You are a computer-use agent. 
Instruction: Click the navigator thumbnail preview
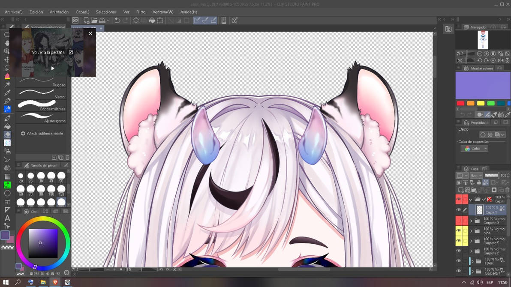tap(483, 39)
